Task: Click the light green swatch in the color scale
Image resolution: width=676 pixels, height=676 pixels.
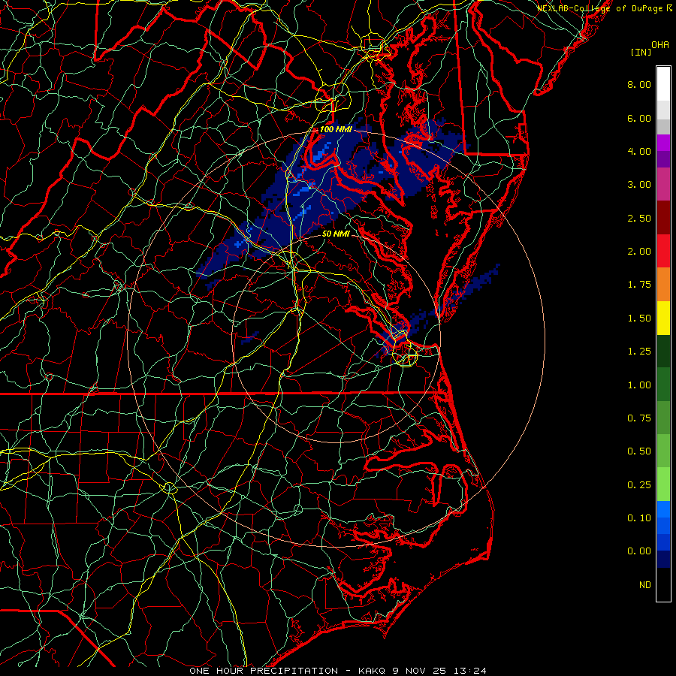Action: point(663,484)
